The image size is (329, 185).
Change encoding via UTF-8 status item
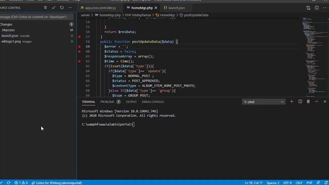coord(287,183)
